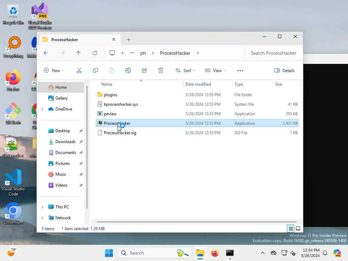Screen dimensions: 348x261
Task: Sort by the Type column header
Action: (239, 84)
